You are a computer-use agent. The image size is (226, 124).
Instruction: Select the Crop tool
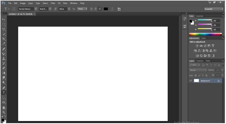tap(4, 39)
